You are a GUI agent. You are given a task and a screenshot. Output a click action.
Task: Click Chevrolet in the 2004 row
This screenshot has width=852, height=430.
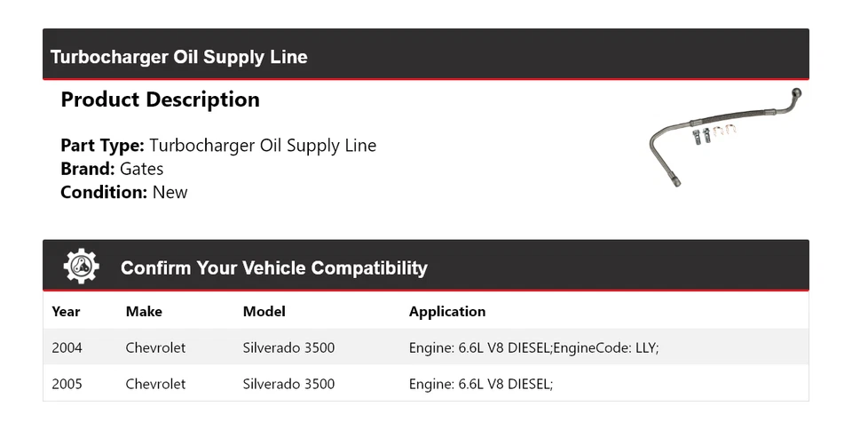155,347
